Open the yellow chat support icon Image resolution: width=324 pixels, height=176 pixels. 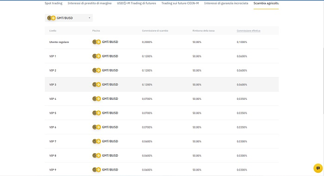coord(318,168)
